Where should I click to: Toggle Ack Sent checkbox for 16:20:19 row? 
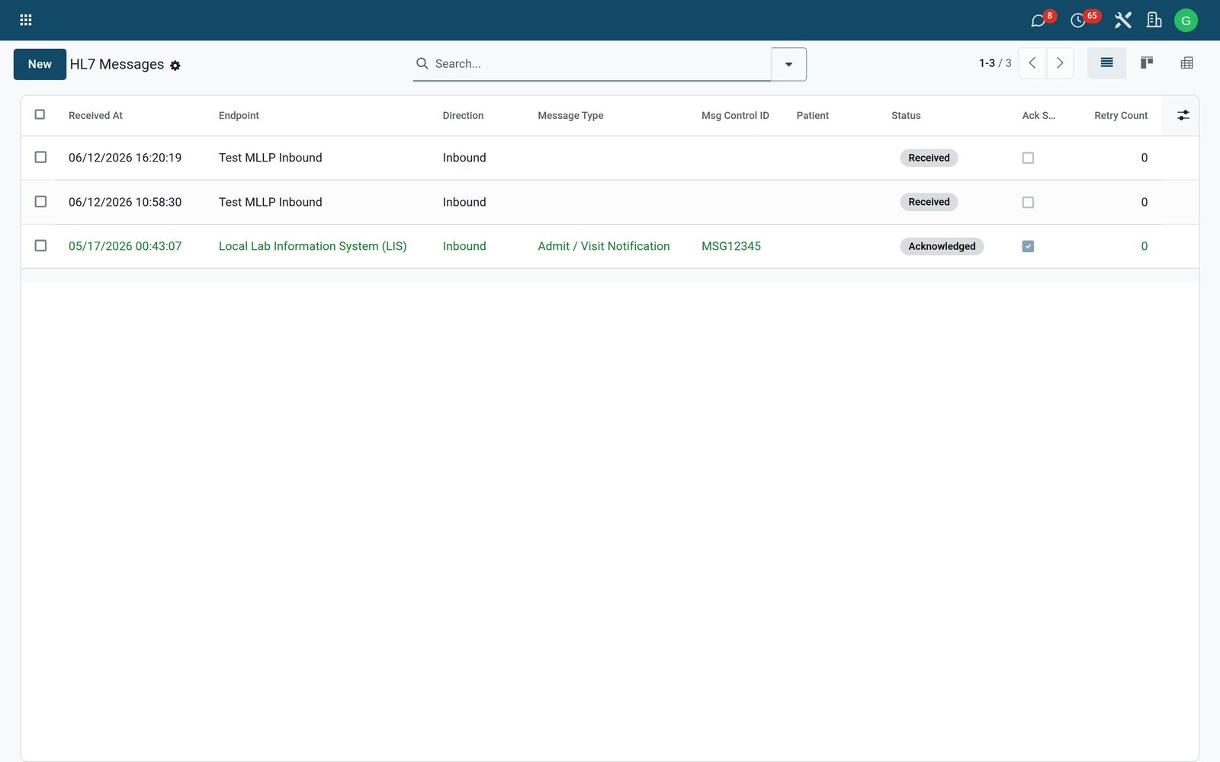pos(1028,158)
